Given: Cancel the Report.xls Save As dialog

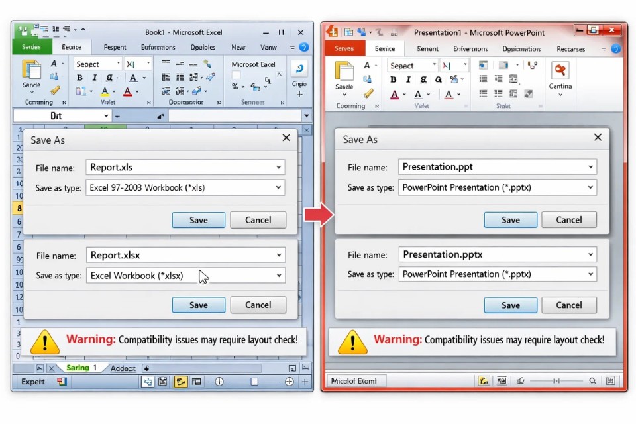Looking at the screenshot, I should point(258,219).
